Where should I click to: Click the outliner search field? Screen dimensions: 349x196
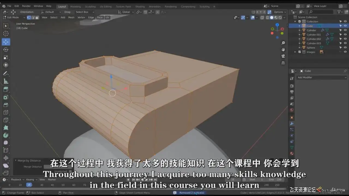tap(321, 12)
